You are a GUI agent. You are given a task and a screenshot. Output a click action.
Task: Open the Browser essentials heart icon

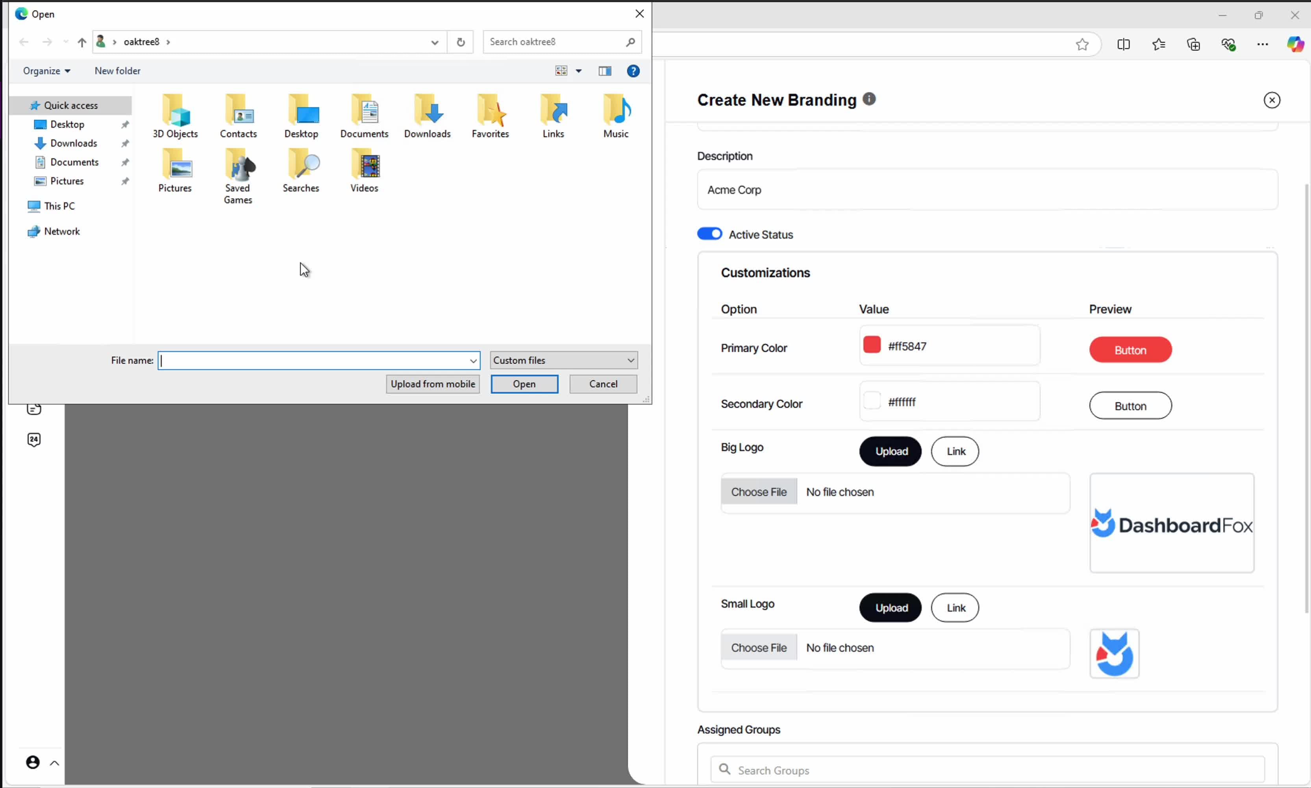(x=1228, y=44)
